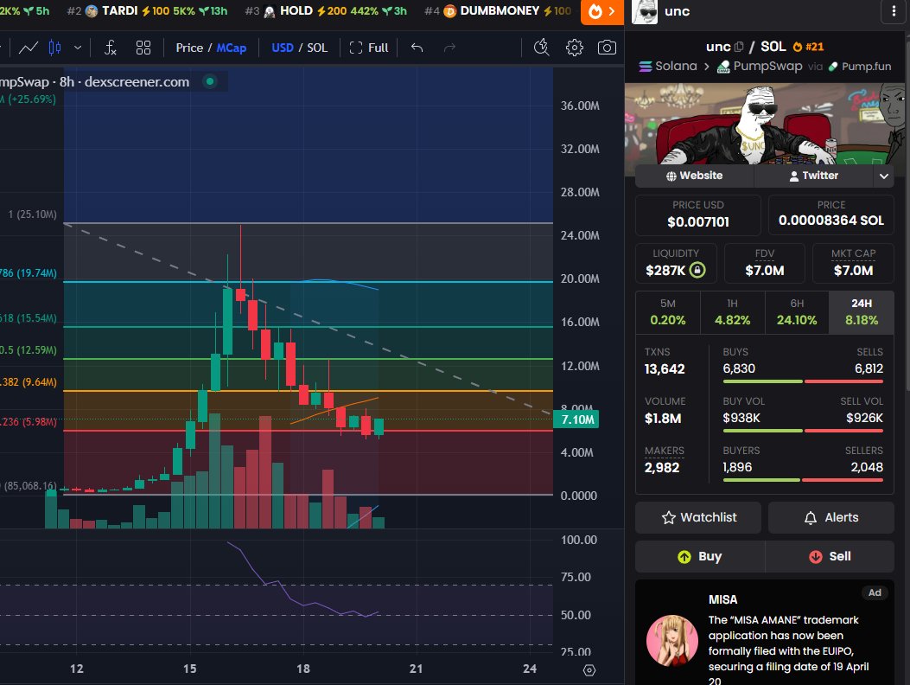The width and height of the screenshot is (910, 685).
Task: Click the 0.00008364 SOL price value
Action: 831,221
